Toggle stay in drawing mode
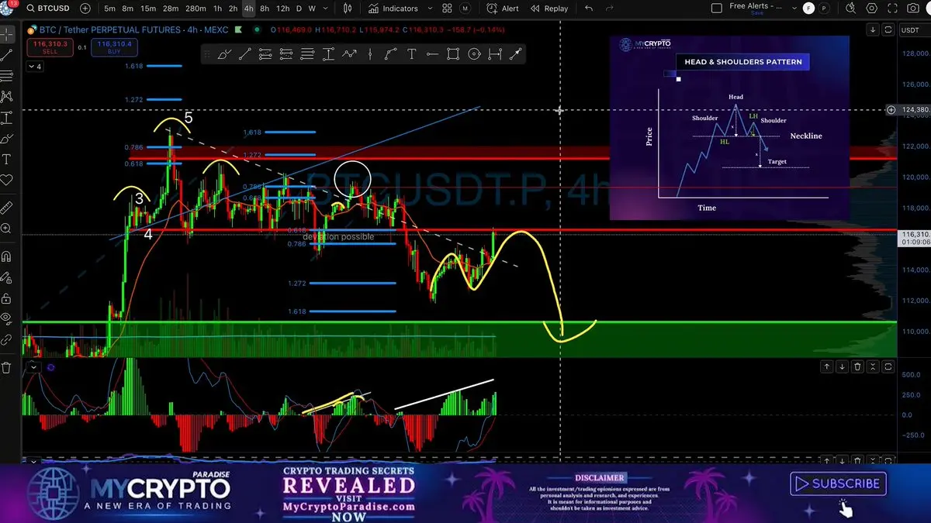 point(7,277)
